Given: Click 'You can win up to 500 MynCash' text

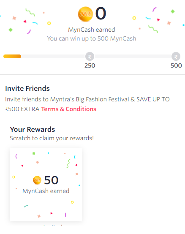Looking at the screenshot, I should click(92, 38).
